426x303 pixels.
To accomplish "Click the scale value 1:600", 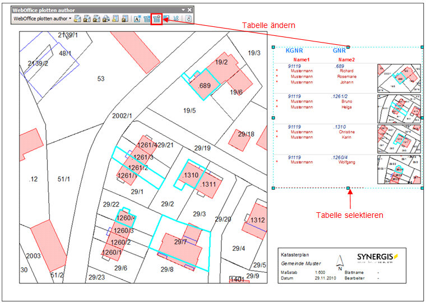I will click(320, 272).
